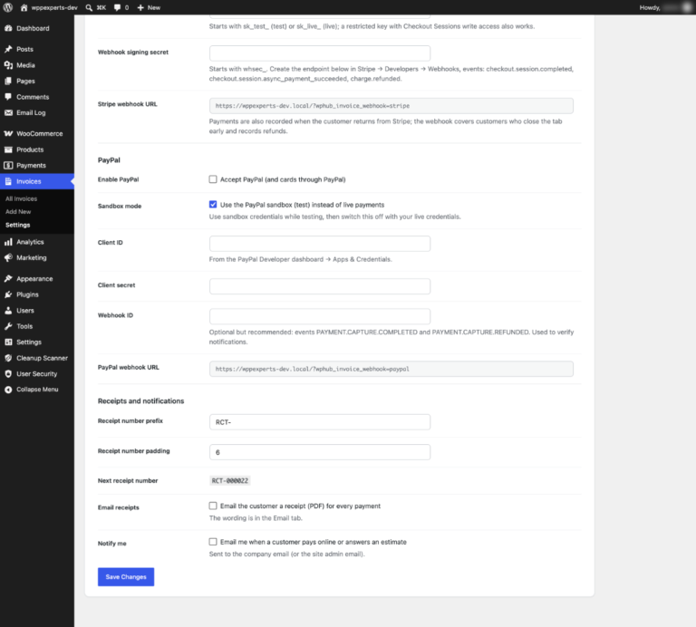This screenshot has height=627, width=696.
Task: Open the search magnifier in admin bar
Action: (89, 7)
